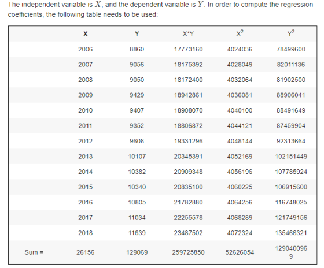Click the Sum = row label

click(x=34, y=252)
